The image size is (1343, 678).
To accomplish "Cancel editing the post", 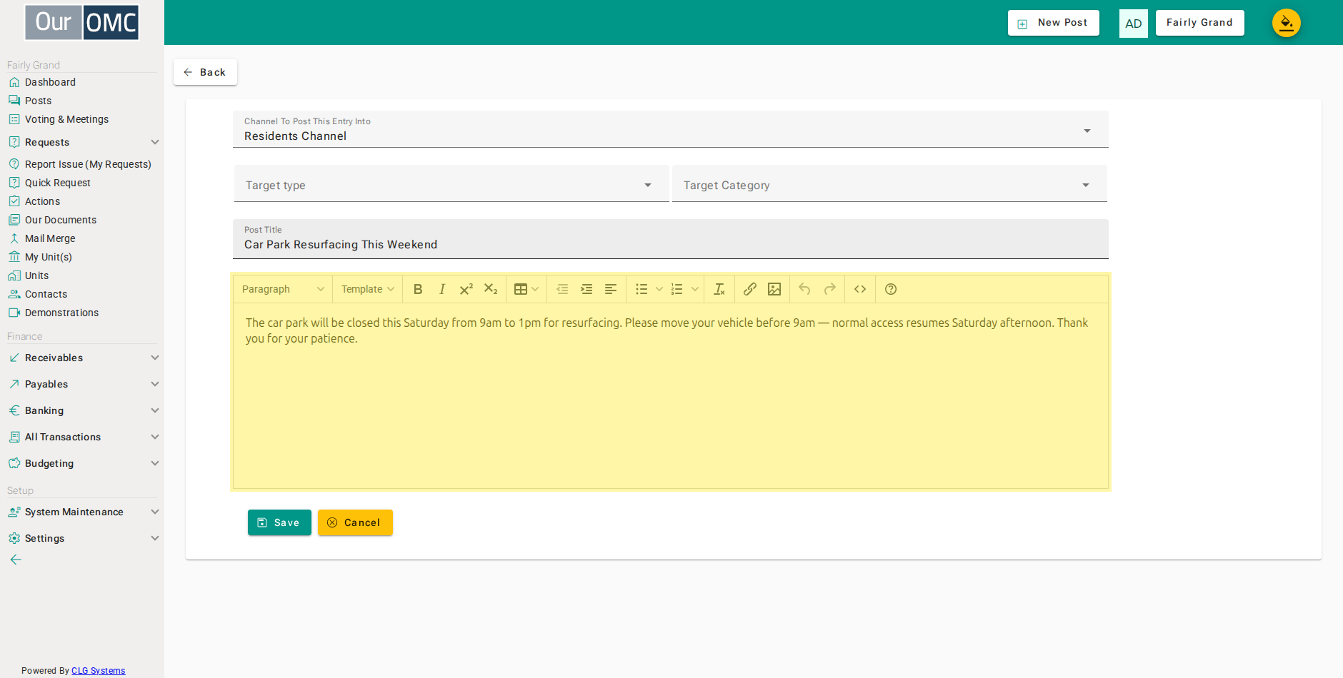I will click(355, 522).
